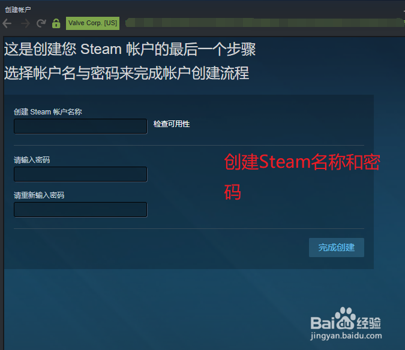Click the green padlock security icon
Screen dimensions: 405x350
(56, 23)
